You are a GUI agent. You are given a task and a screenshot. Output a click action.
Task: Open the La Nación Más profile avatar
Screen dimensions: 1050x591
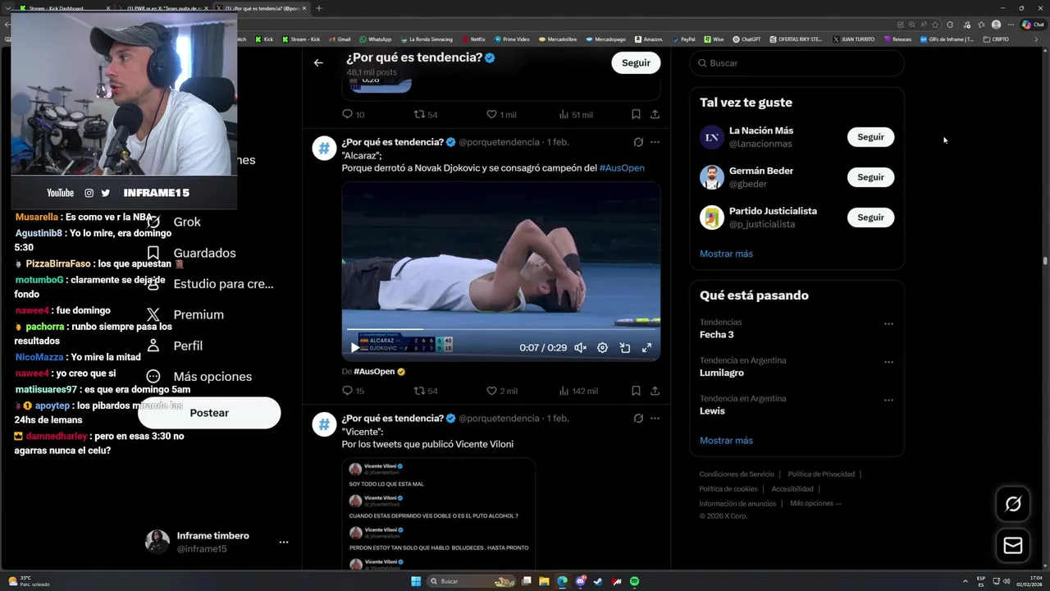point(711,137)
